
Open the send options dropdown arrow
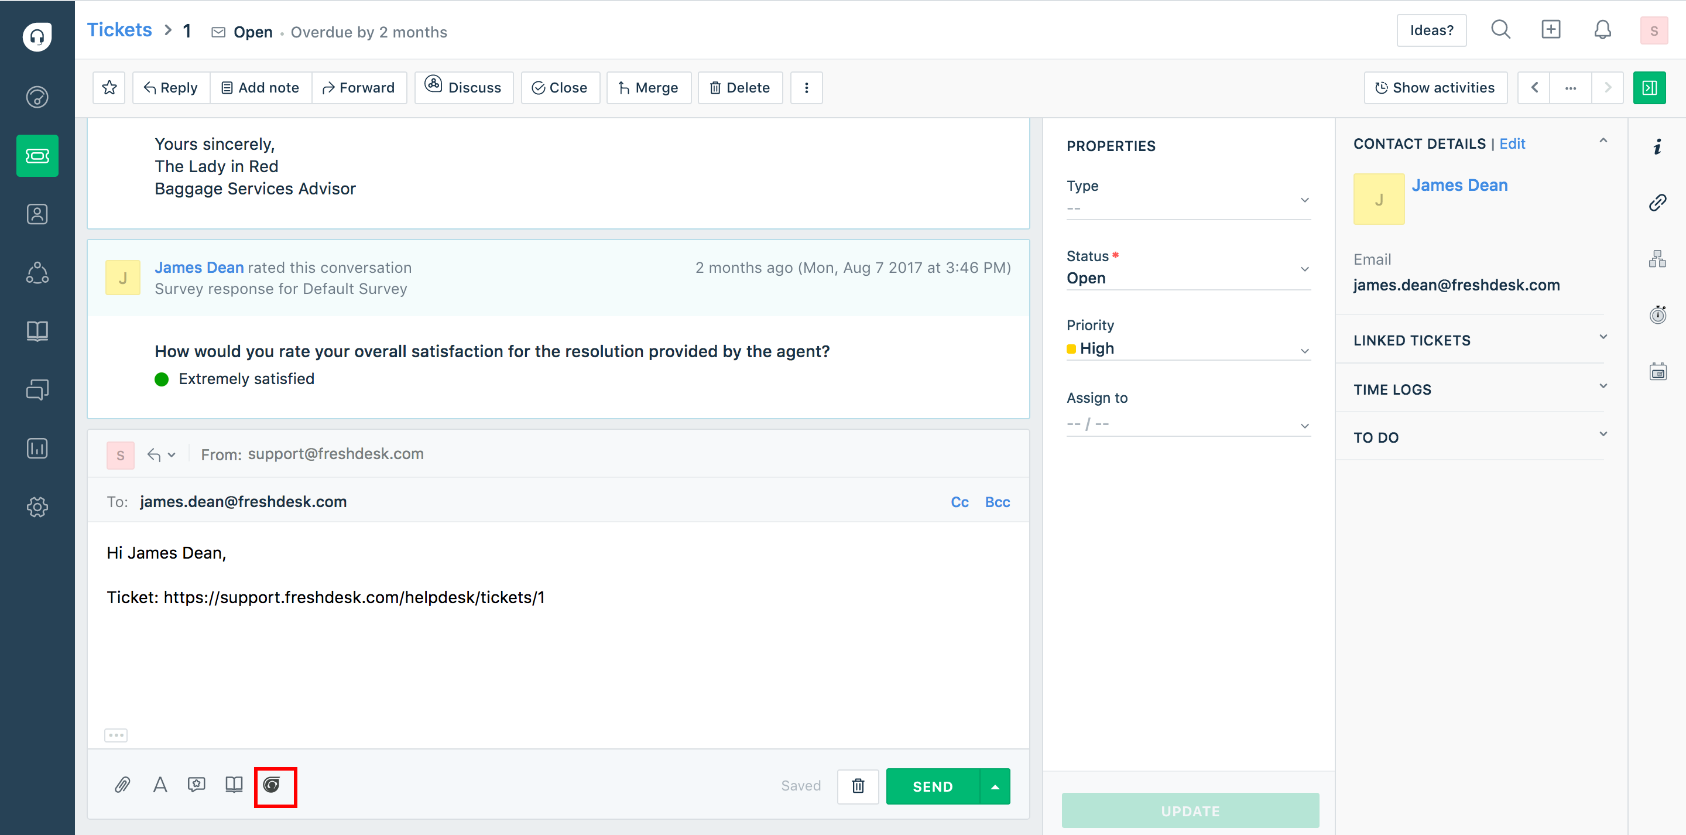point(995,786)
